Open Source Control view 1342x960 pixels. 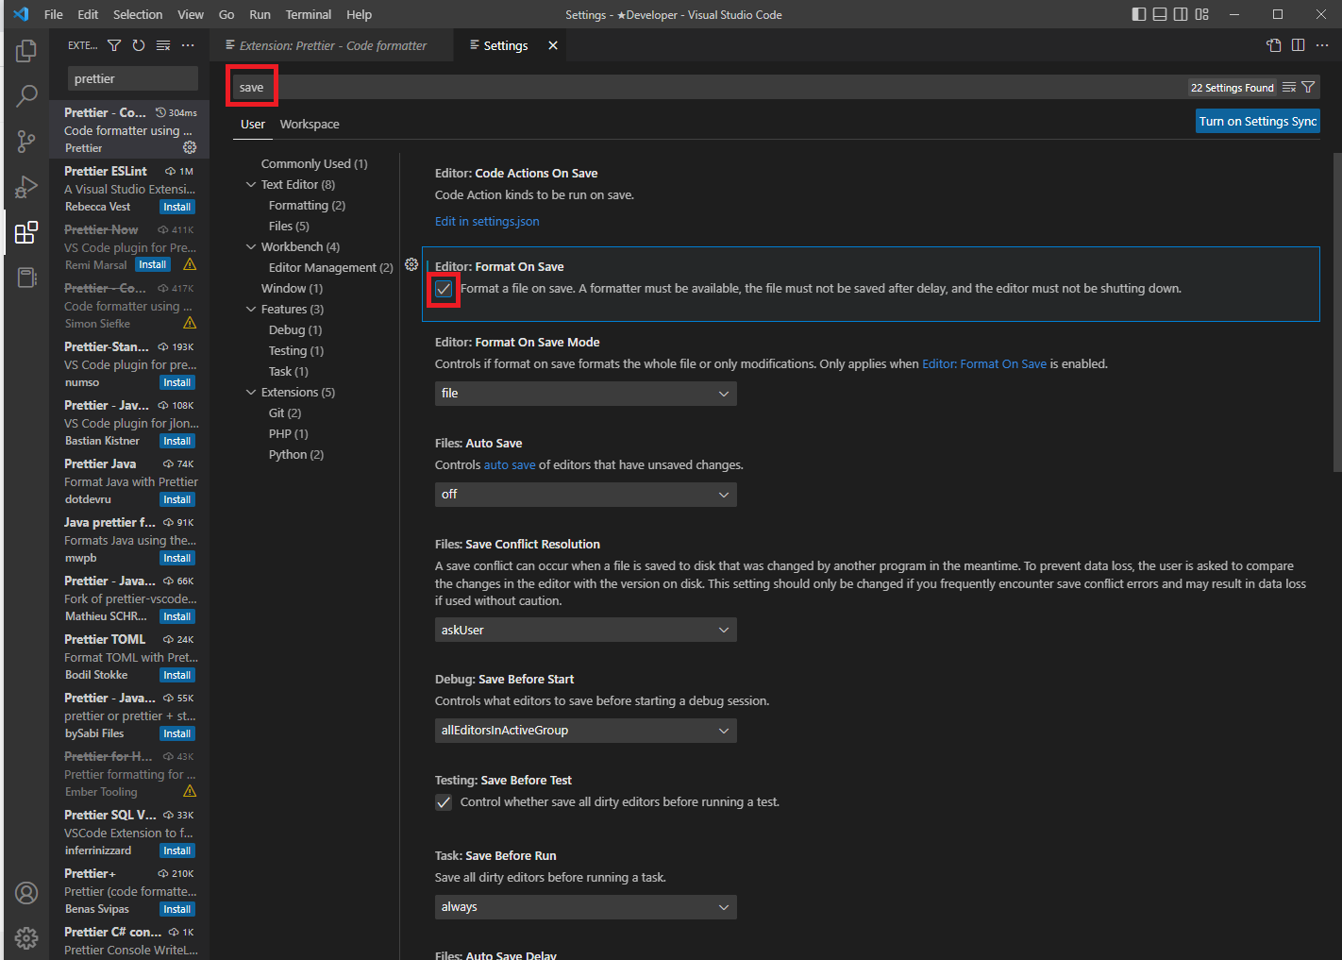[x=26, y=142]
